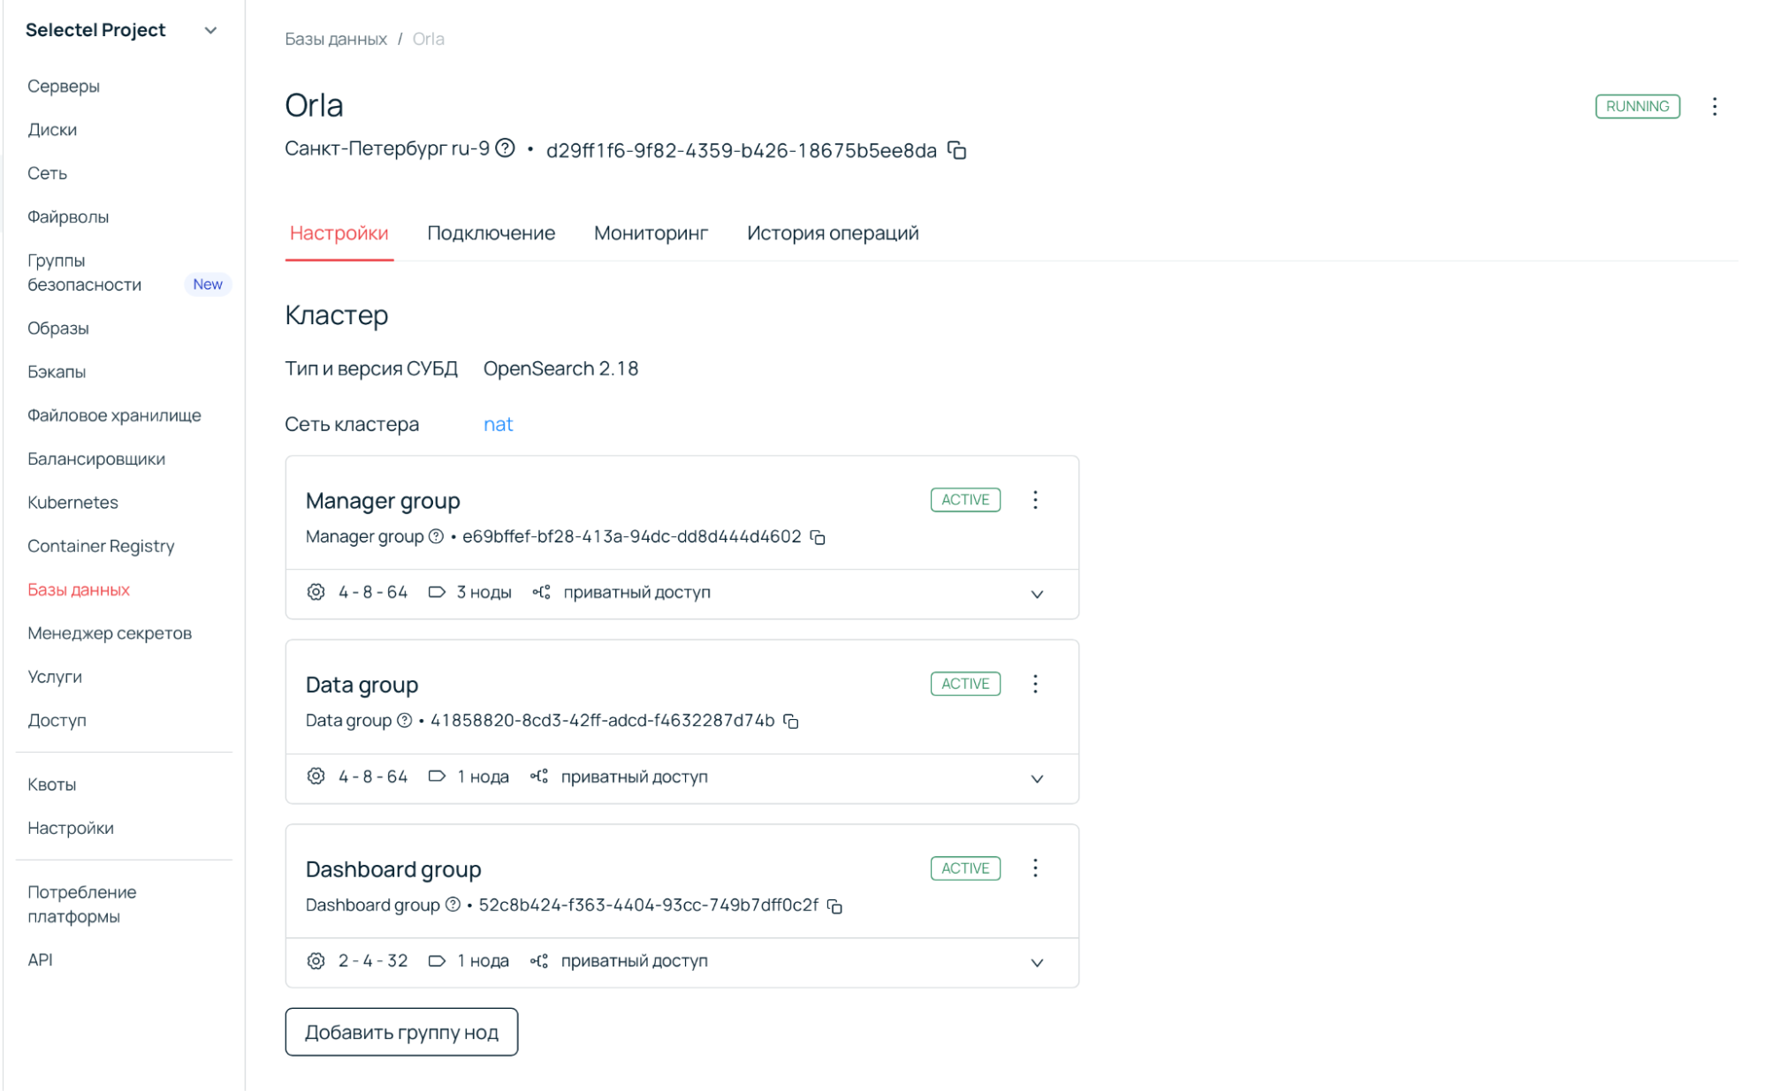Click the Добавить группу нод button
The height and width of the screenshot is (1091, 1767).
coord(401,1032)
